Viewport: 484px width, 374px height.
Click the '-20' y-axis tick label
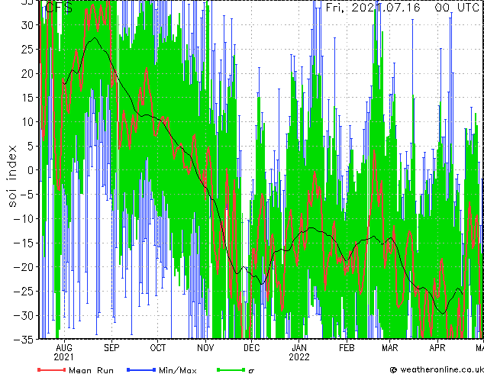(24, 267)
